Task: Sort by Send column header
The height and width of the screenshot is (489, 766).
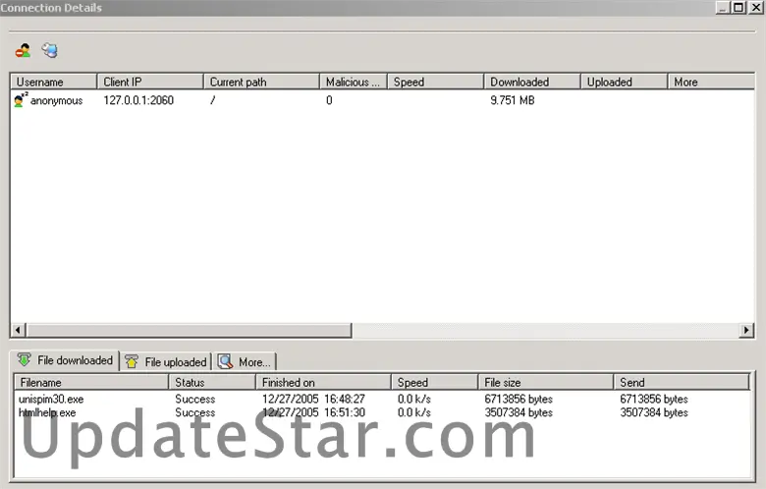Action: pyautogui.click(x=682, y=382)
